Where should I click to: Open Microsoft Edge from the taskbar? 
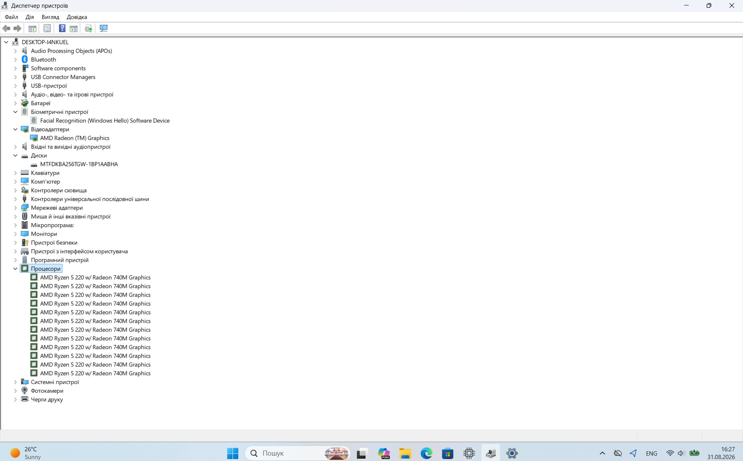click(x=426, y=453)
